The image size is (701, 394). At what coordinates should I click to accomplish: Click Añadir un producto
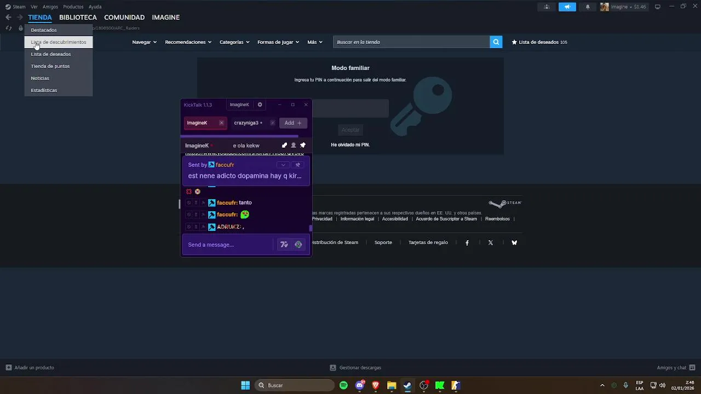coord(30,368)
